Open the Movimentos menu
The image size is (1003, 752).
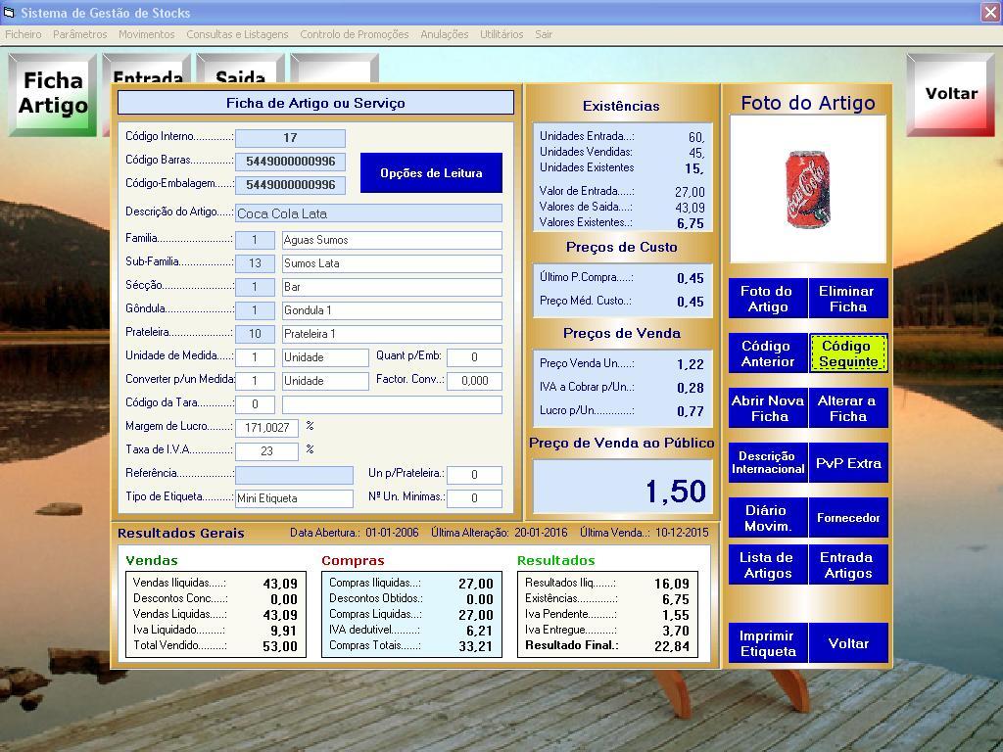pos(146,34)
